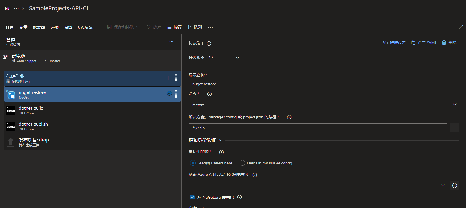Open the 任务 tab
The height and width of the screenshot is (208, 466).
coord(10,27)
